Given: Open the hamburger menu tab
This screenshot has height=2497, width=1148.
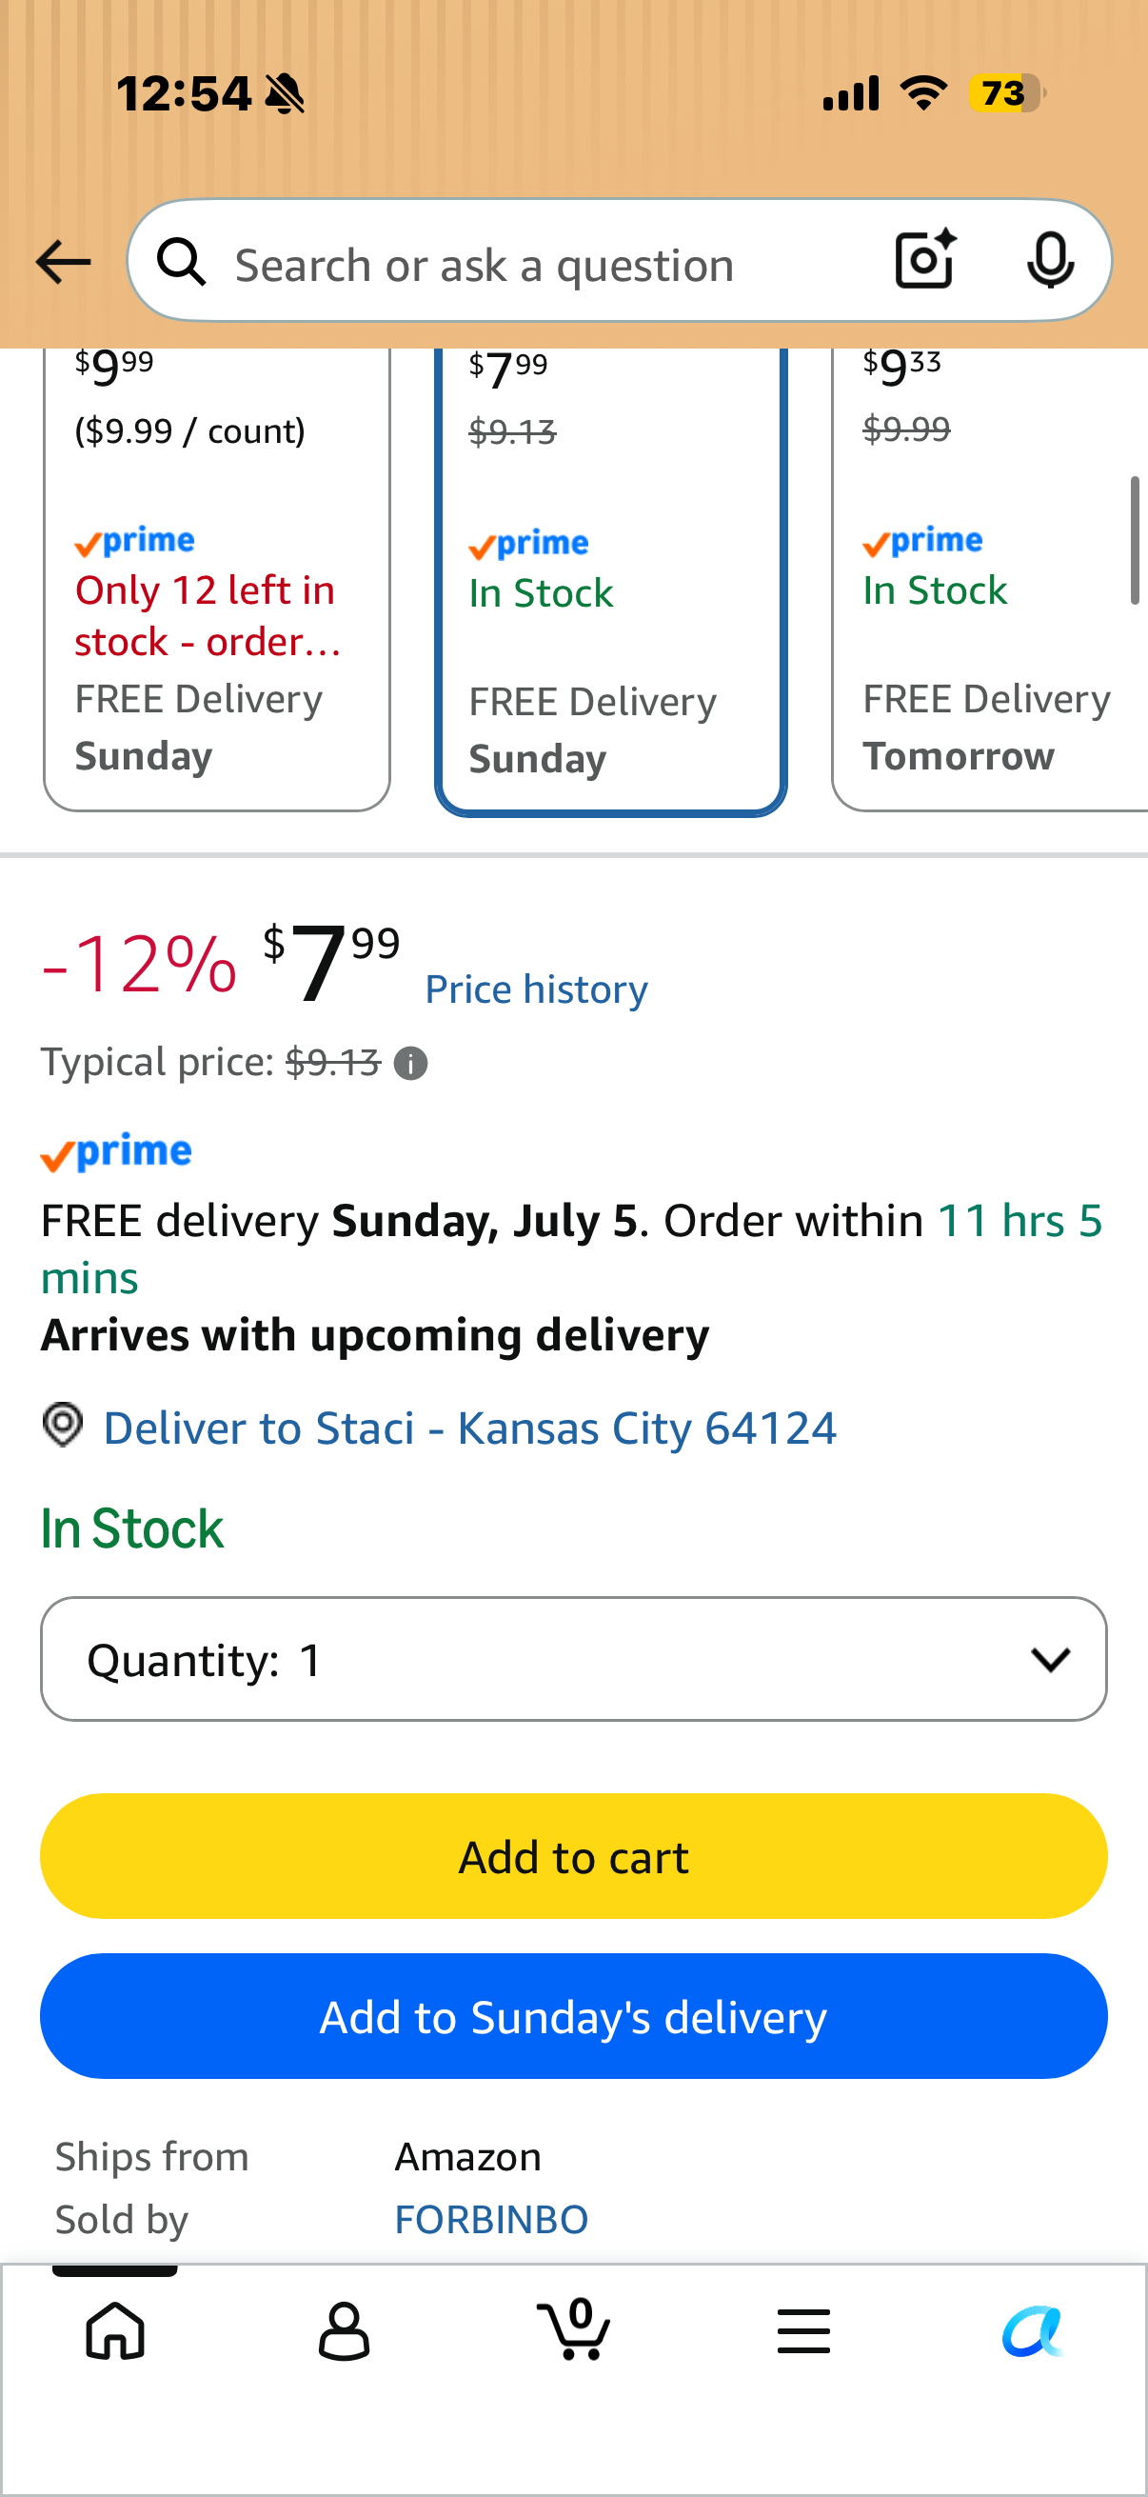Looking at the screenshot, I should 803,2331.
